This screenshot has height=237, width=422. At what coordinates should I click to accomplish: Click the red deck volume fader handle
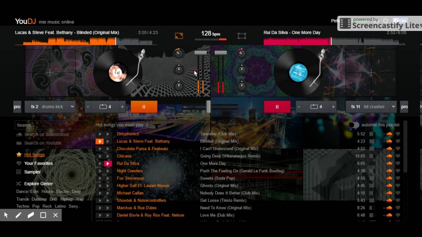[221, 53]
